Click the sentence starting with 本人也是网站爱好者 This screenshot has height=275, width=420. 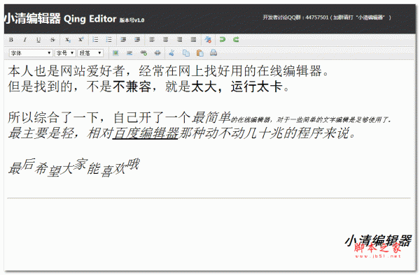pyautogui.click(x=168, y=71)
